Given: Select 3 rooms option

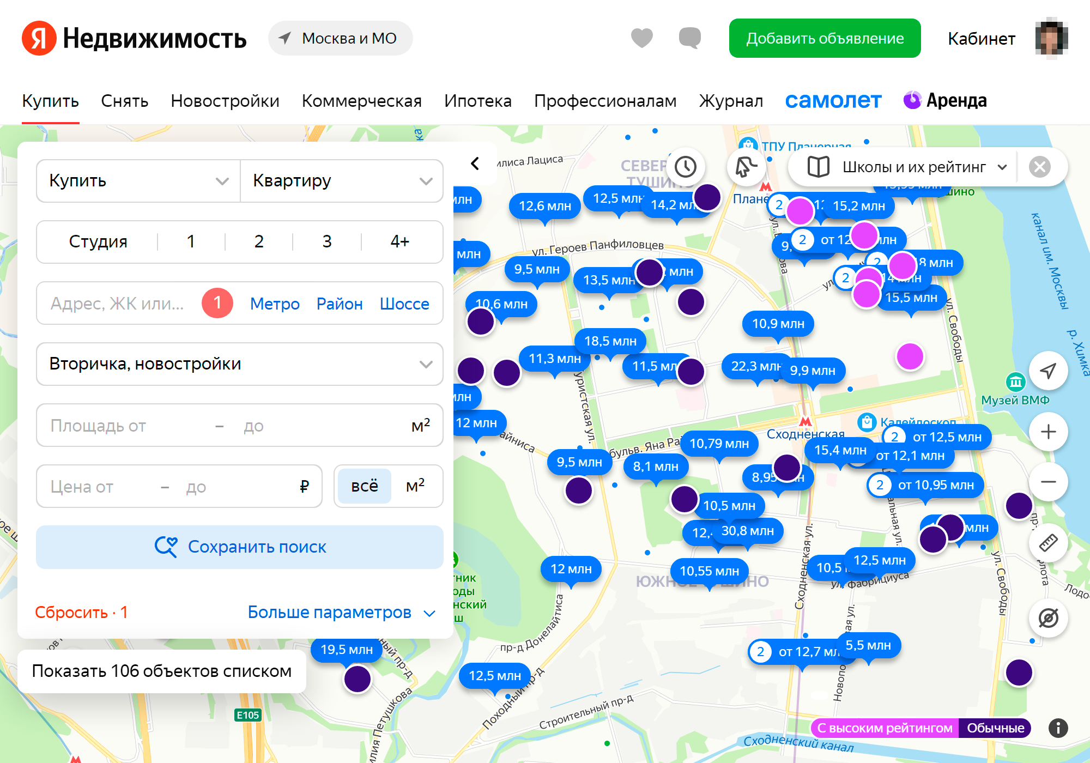Looking at the screenshot, I should [327, 241].
